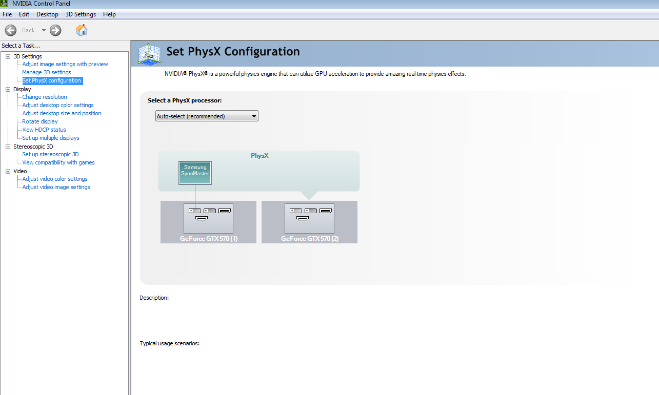659x395 pixels.
Task: Click the Forward arrow button
Action: point(55,30)
